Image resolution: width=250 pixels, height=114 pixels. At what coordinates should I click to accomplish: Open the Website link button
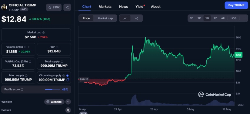[54, 102]
